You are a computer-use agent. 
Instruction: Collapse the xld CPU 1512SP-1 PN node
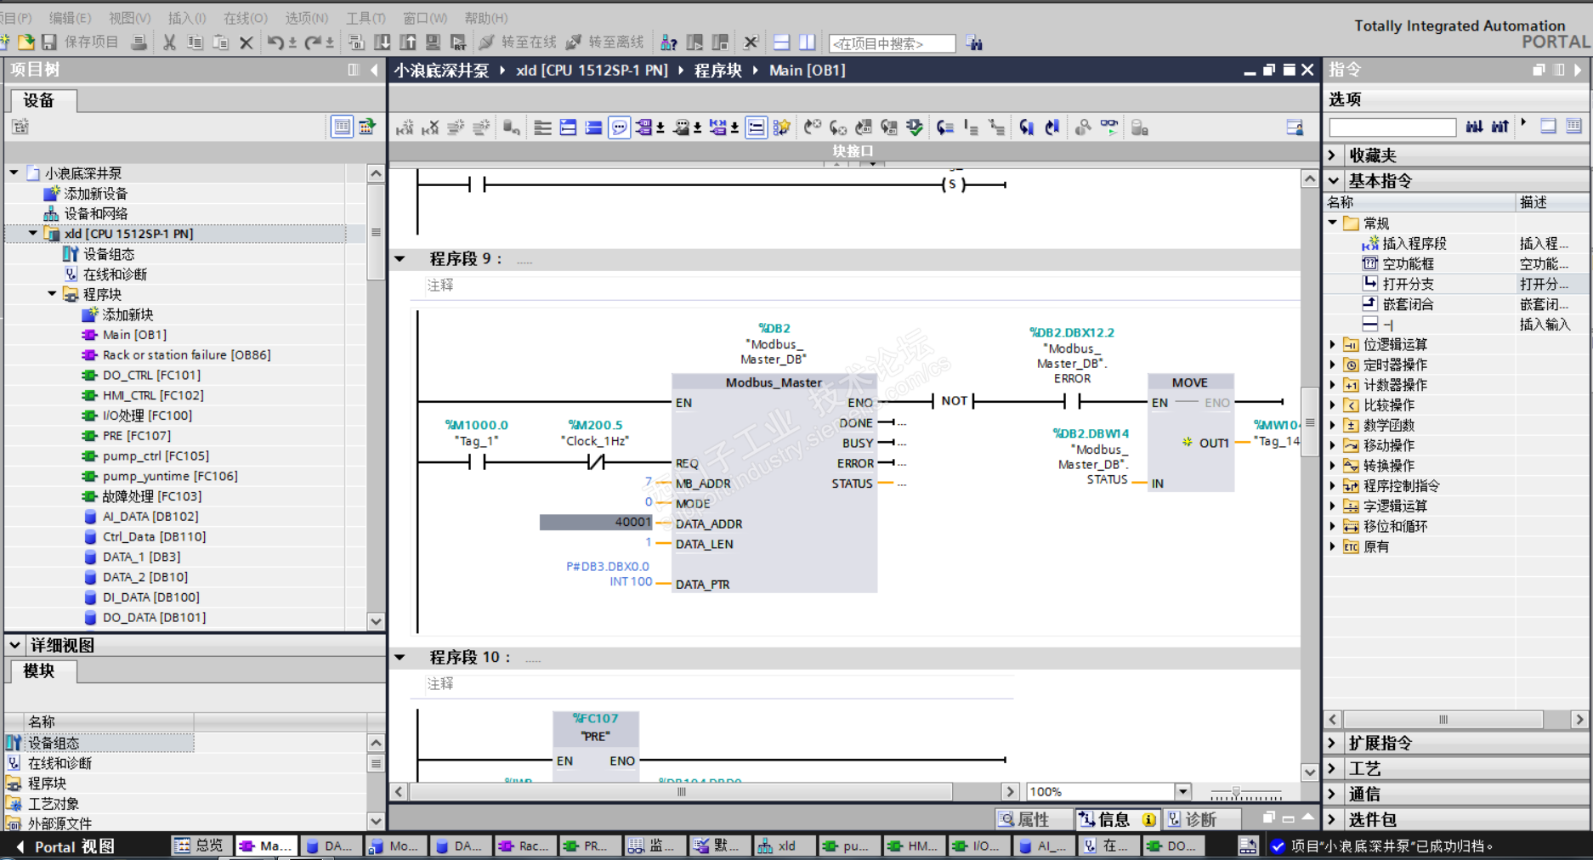33,233
